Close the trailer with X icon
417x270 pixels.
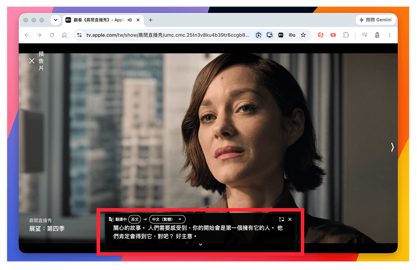click(x=32, y=61)
